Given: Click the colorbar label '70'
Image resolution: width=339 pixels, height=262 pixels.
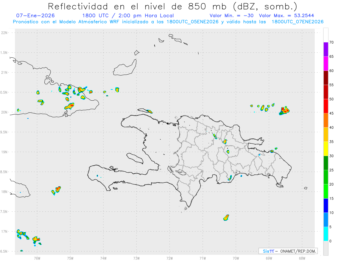Looking at the screenshot, I should click(x=332, y=42).
